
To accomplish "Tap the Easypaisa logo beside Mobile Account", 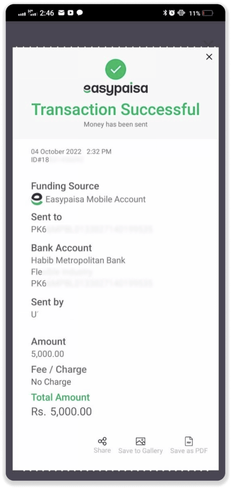I will point(37,199).
